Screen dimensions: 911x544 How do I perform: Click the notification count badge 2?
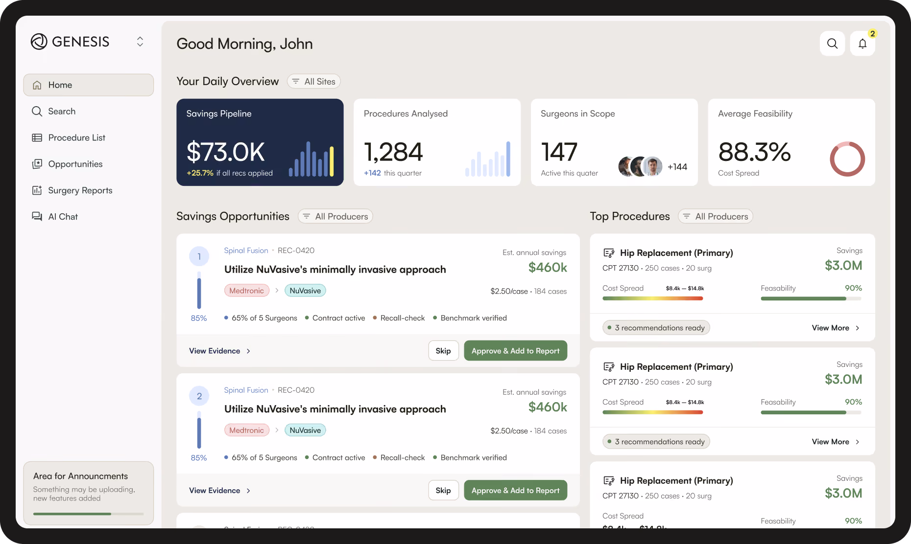[x=872, y=34]
